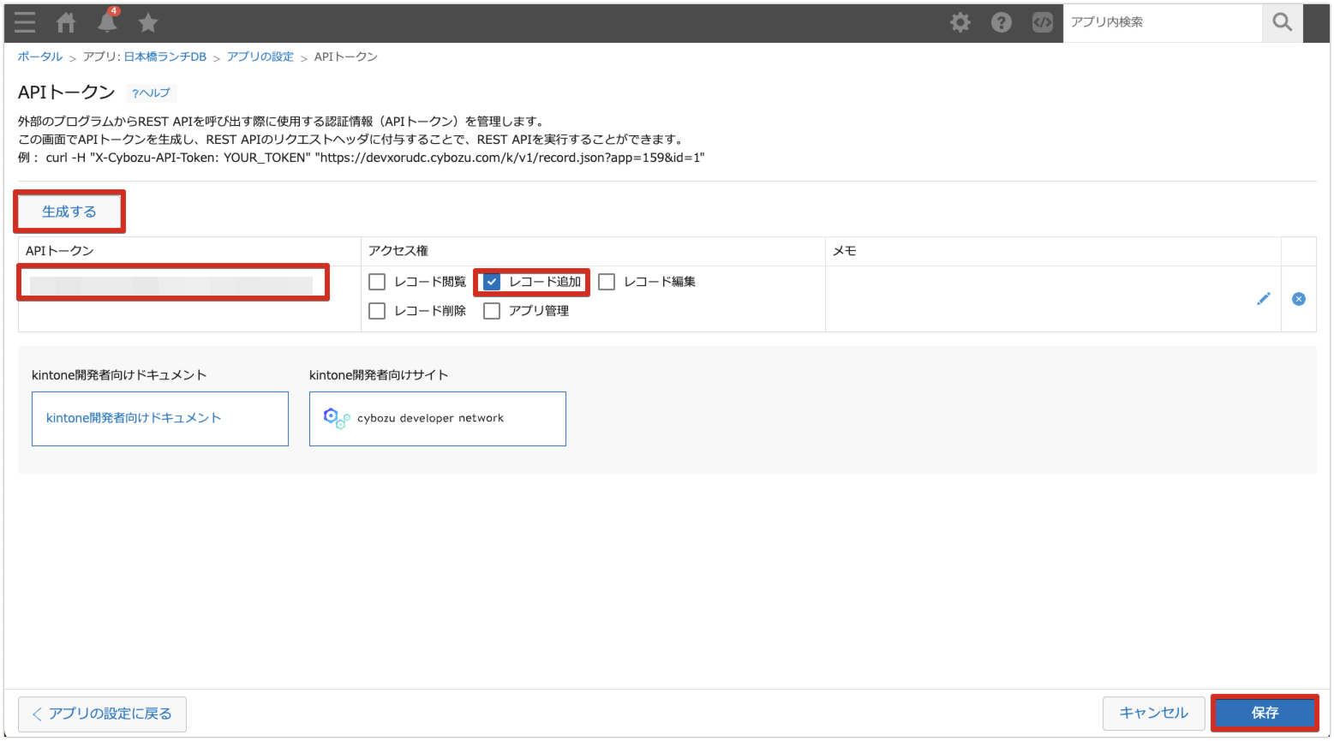Open the help question mark icon
Screen dimensions: 1334x741
pos(1002,22)
